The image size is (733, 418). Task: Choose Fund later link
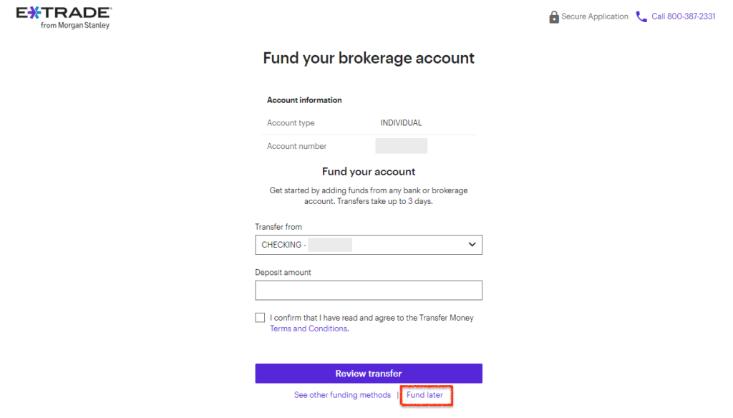point(424,395)
